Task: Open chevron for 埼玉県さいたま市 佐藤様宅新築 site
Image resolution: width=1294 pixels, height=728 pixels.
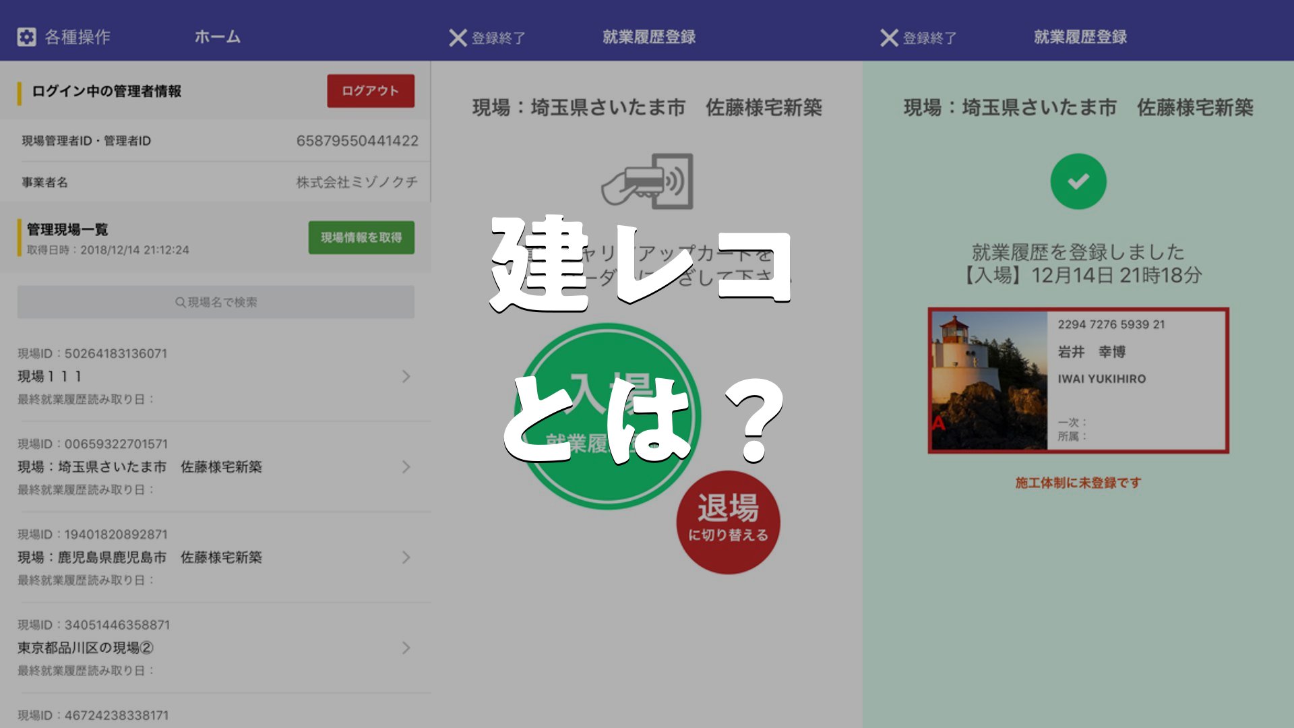Action: pos(406,467)
